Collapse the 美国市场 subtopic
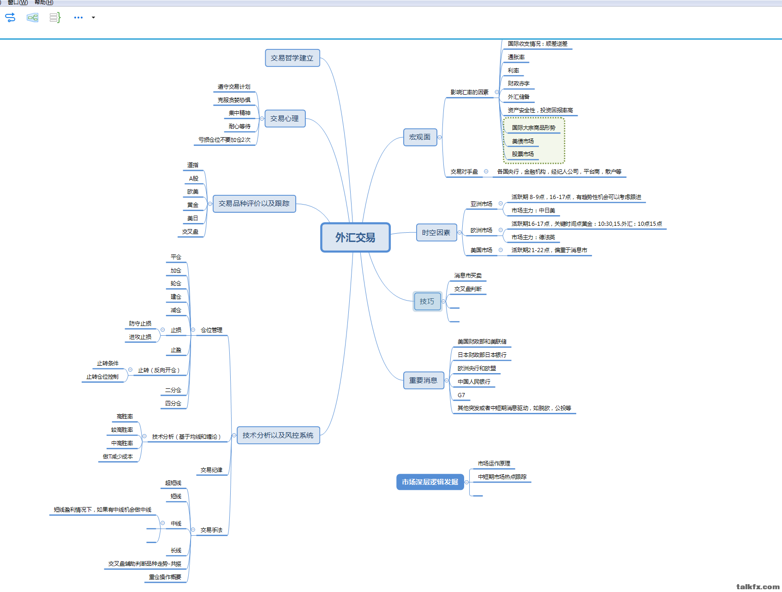 coord(501,250)
